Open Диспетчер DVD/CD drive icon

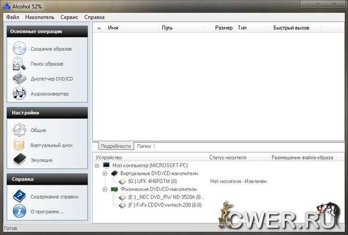click(x=19, y=78)
